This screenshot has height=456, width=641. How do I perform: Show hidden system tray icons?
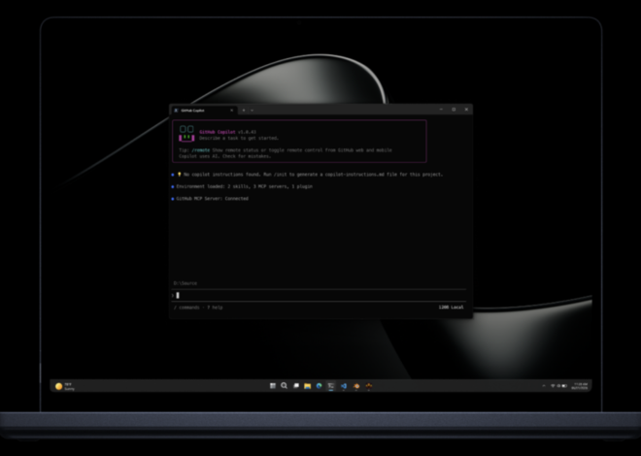tap(544, 386)
